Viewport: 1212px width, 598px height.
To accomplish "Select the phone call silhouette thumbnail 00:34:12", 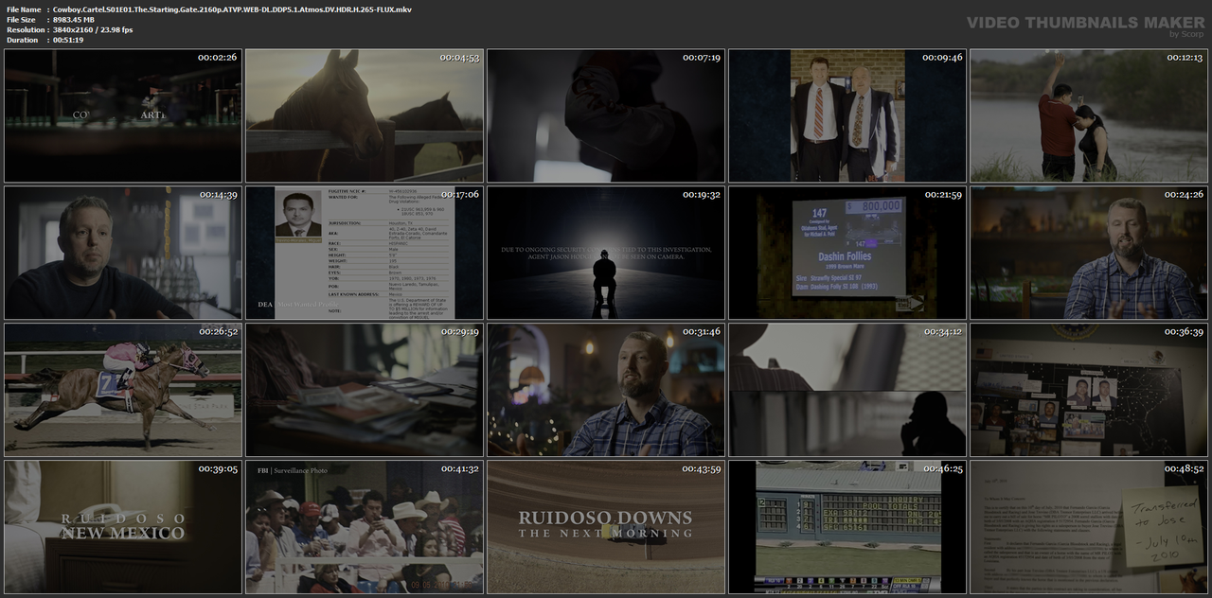I will (847, 390).
